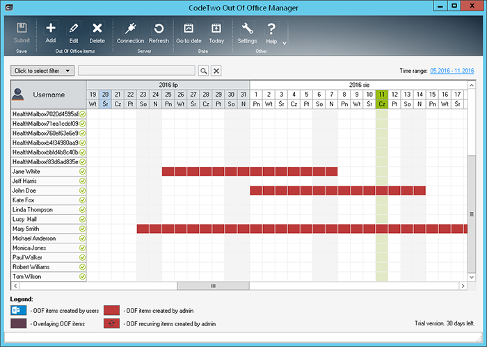Select John Doe's red OOF bar
The height and width of the screenshot is (347, 487).
point(337,191)
